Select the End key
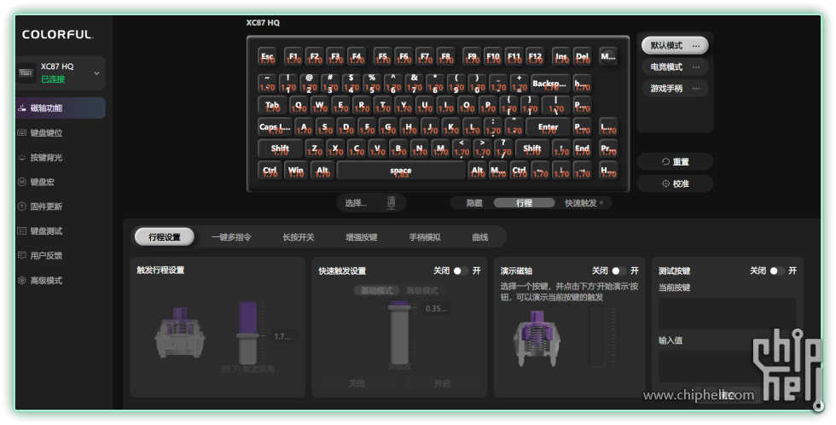The width and height of the screenshot is (836, 425). [x=582, y=148]
